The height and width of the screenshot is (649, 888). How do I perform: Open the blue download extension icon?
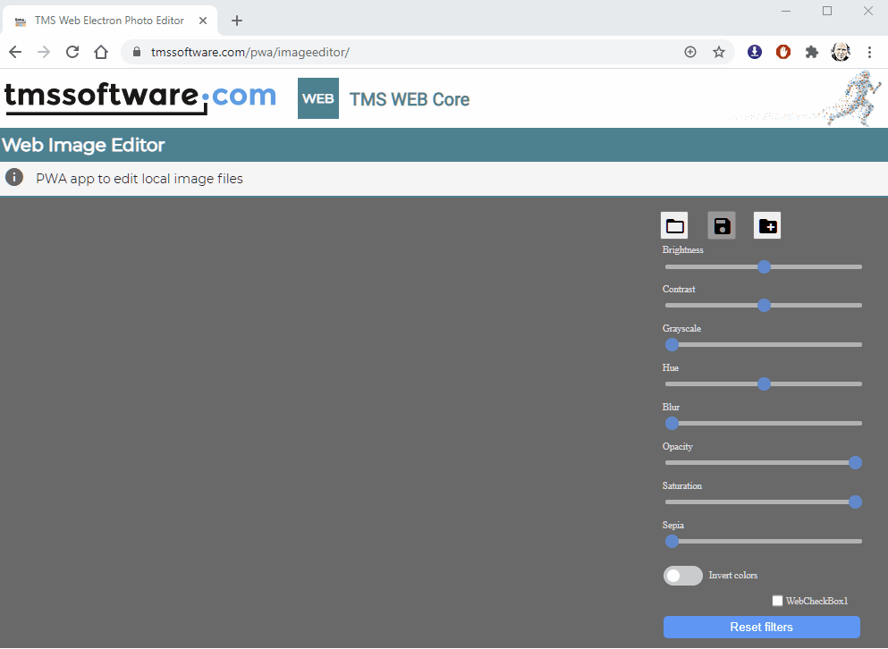coord(755,52)
